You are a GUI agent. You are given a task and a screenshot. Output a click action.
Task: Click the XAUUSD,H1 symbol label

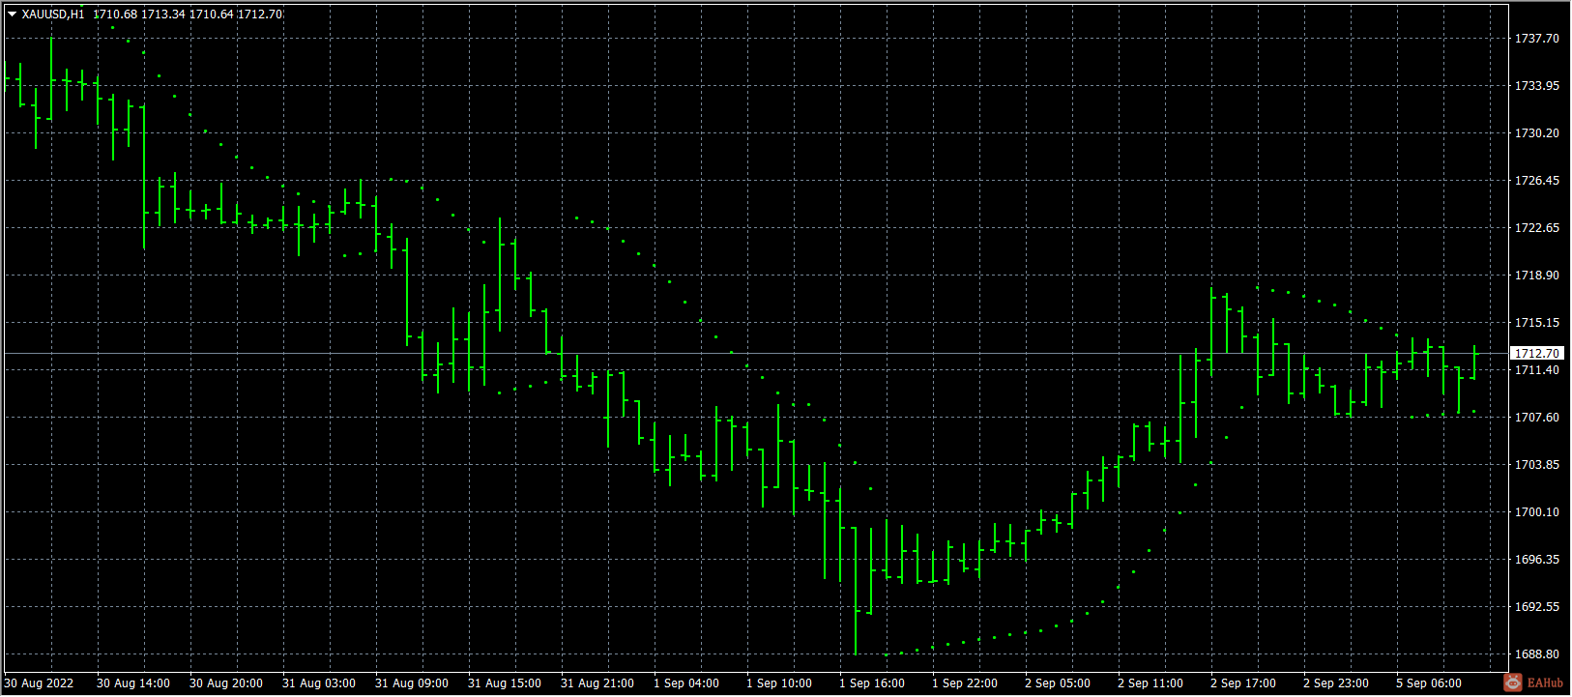pyautogui.click(x=53, y=15)
